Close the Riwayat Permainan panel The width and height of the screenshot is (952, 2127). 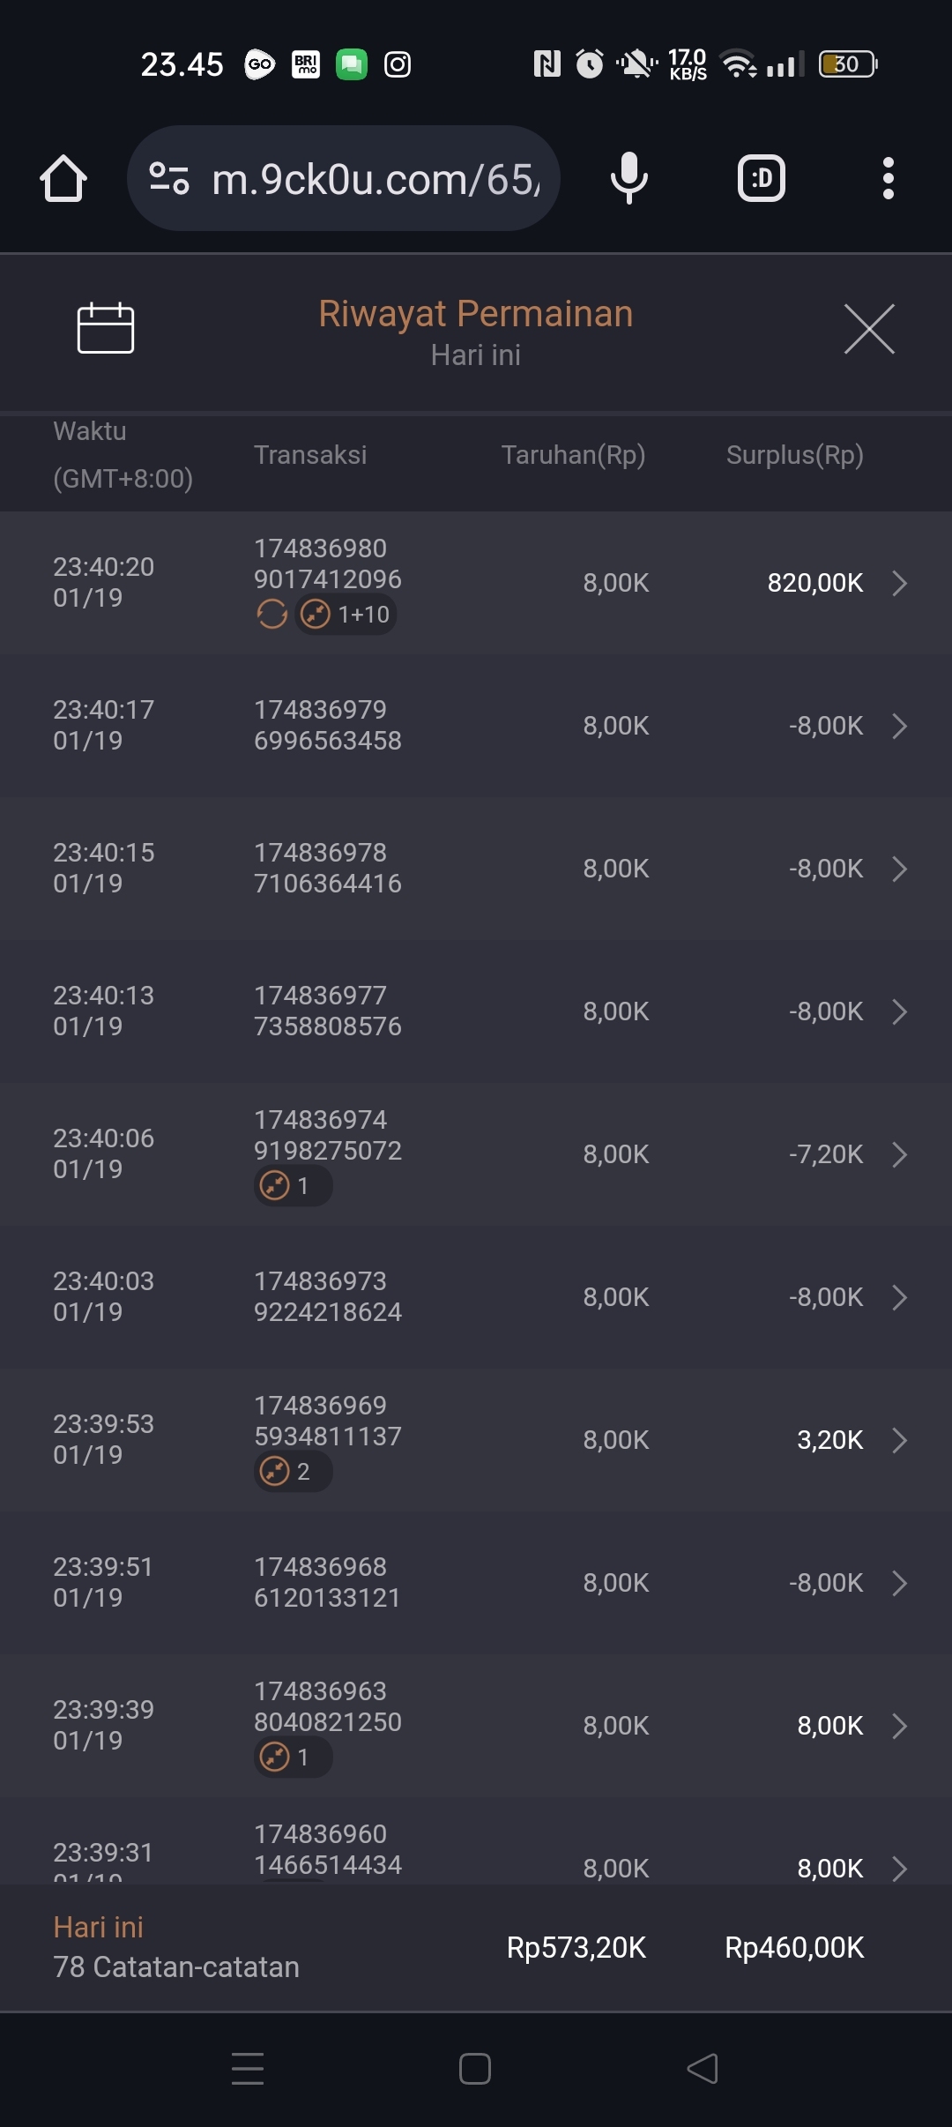pos(869,329)
